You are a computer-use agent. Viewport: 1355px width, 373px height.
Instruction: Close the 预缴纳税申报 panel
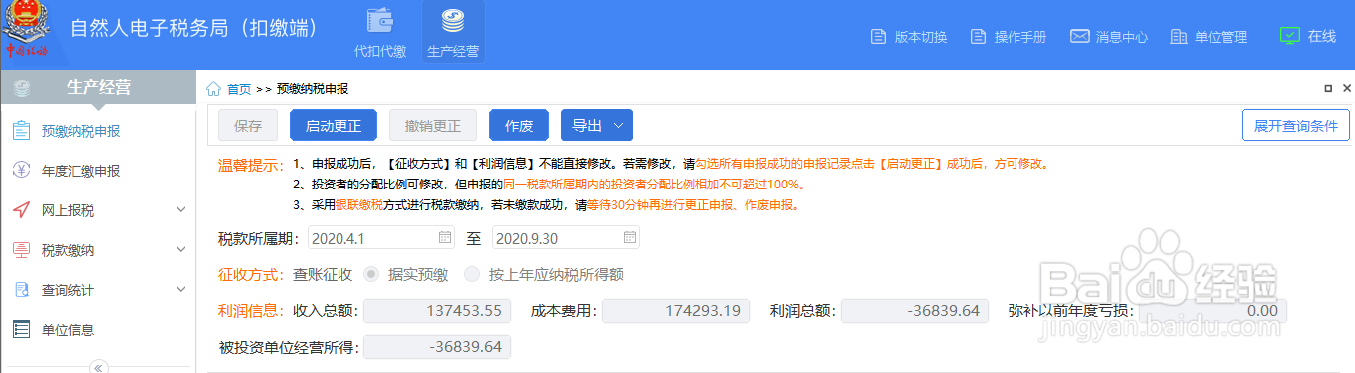tap(1346, 88)
